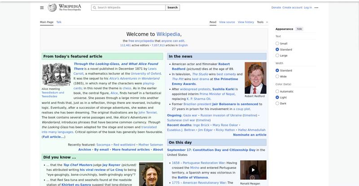Click the Search button
359x186 pixels.
pos(172,8)
